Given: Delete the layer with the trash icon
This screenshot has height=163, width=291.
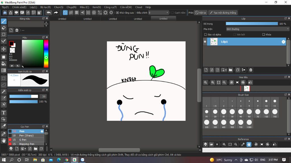Looking at the screenshot, I should (x=251, y=70).
